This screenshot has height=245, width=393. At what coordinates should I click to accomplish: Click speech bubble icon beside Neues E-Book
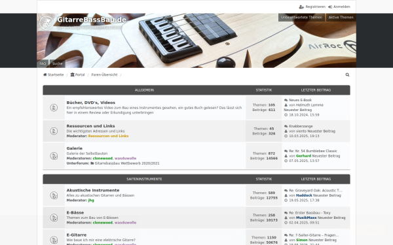286,100
